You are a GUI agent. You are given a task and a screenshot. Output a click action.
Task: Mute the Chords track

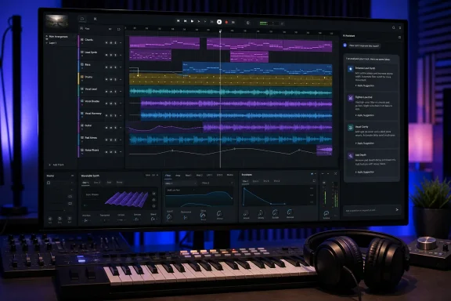pyautogui.click(x=106, y=42)
